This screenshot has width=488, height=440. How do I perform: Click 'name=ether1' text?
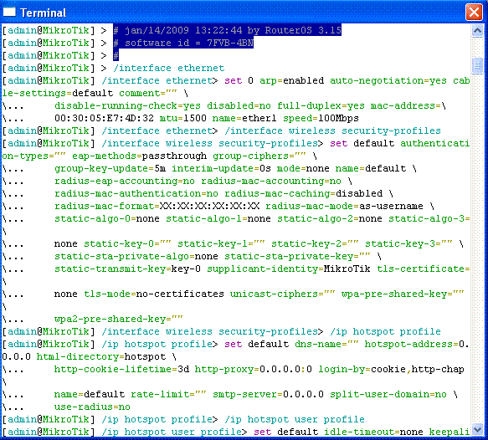coord(244,118)
